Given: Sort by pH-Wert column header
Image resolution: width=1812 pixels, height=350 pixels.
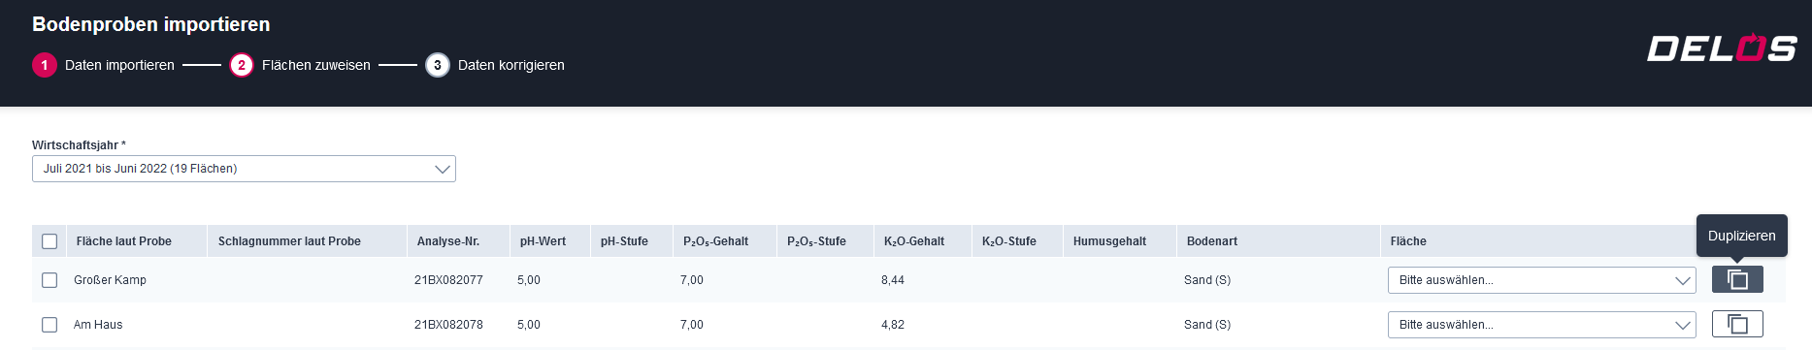Looking at the screenshot, I should tap(543, 241).
